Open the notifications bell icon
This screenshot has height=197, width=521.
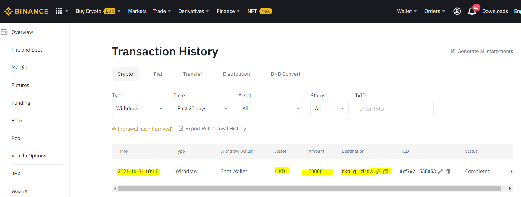click(472, 12)
